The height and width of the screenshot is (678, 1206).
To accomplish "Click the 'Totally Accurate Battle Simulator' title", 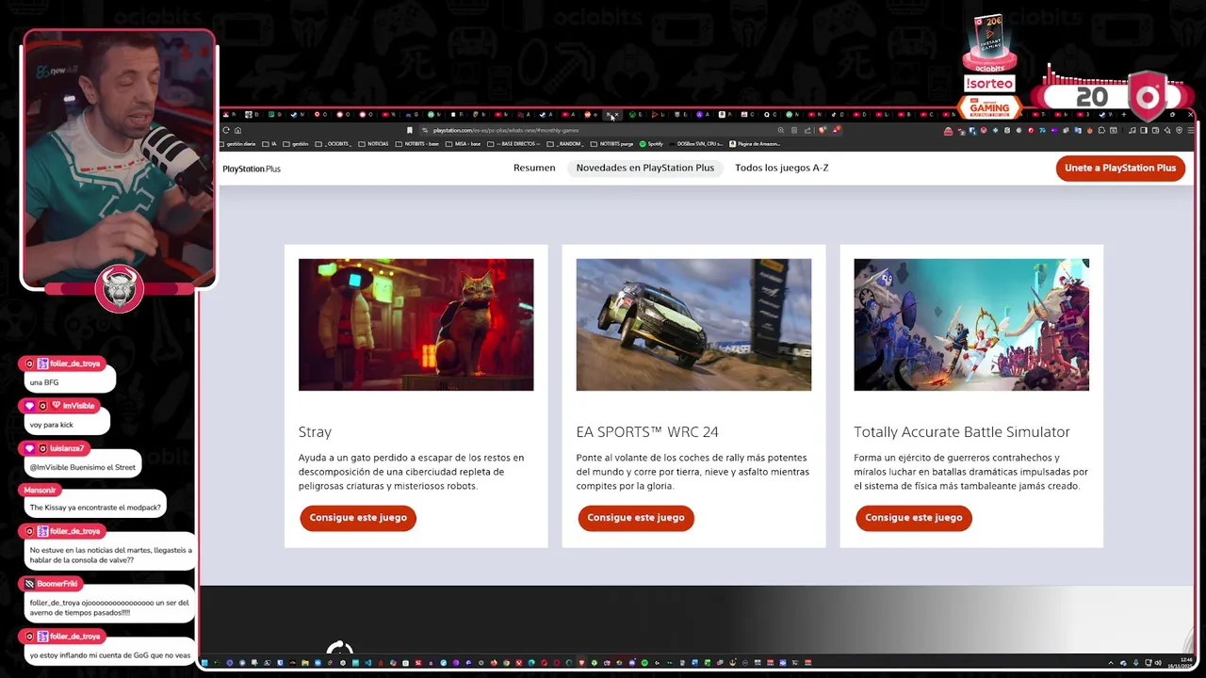I will pyautogui.click(x=962, y=431).
